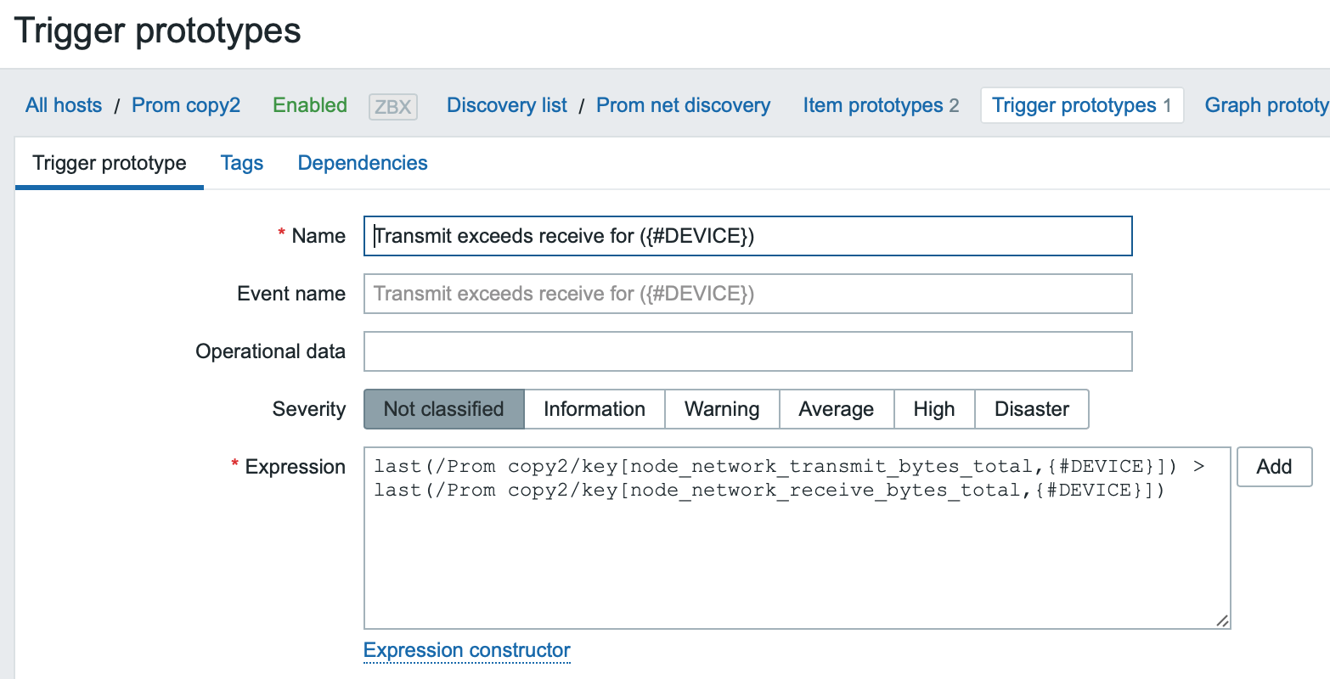Click the Add expression button

click(1274, 467)
